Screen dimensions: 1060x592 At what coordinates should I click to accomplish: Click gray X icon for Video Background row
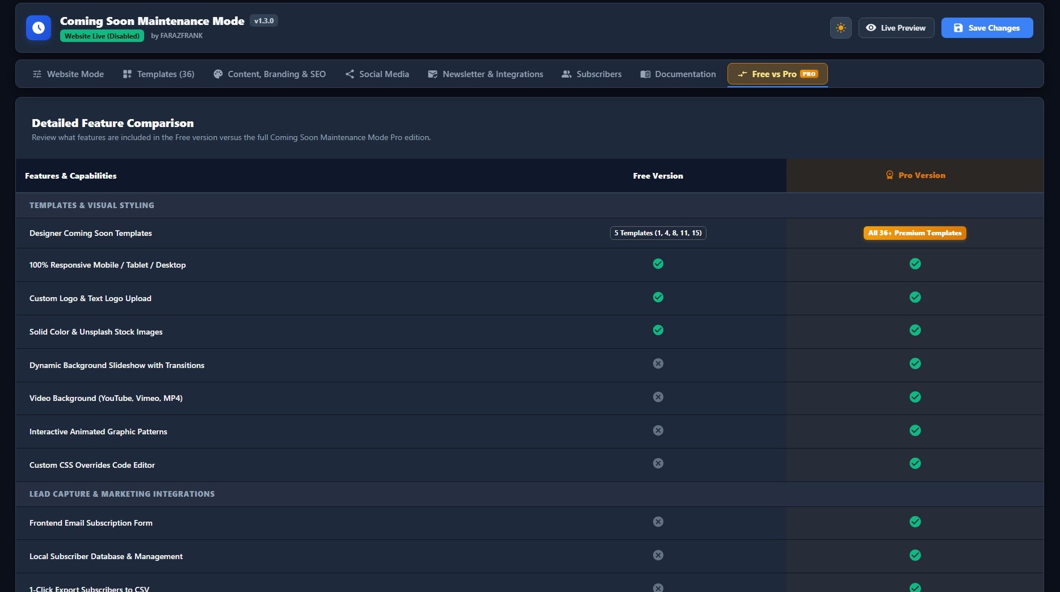(x=658, y=397)
